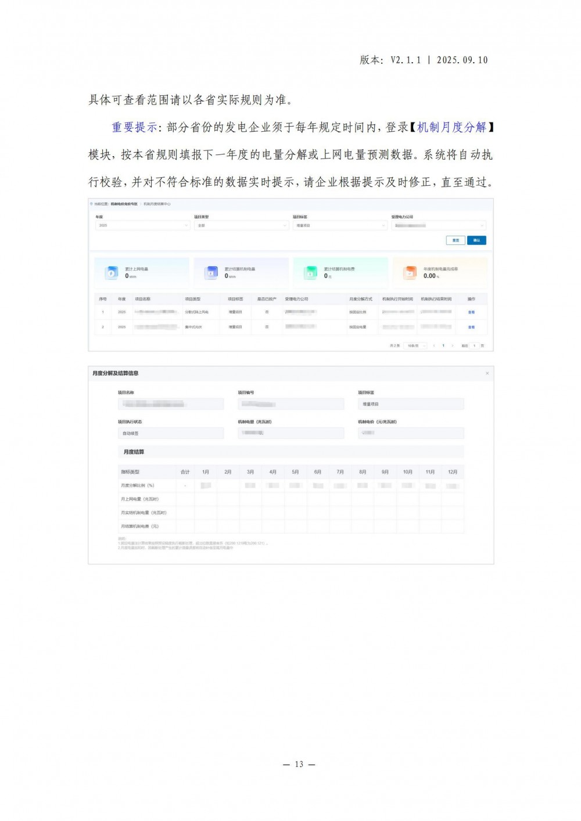
Task: Open the 受理电力公司 dropdown
Action: pyautogui.click(x=439, y=225)
